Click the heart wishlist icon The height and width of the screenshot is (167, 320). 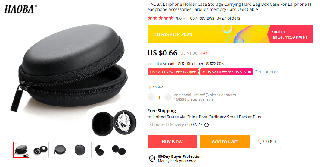261,142
